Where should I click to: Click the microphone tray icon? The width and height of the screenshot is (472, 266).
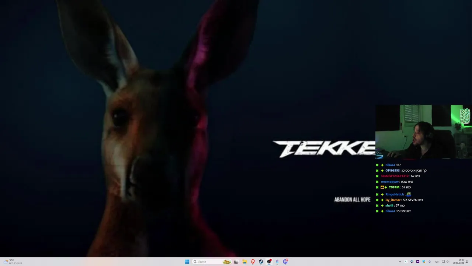[x=429, y=262]
